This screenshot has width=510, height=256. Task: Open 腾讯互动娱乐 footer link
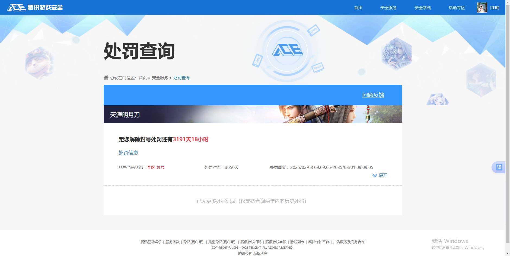[x=151, y=242]
